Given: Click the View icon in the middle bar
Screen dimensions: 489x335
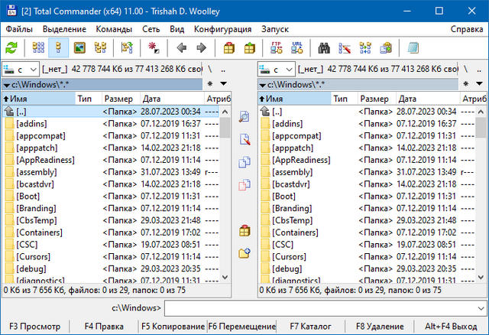Looking at the screenshot, I should (x=244, y=117).
